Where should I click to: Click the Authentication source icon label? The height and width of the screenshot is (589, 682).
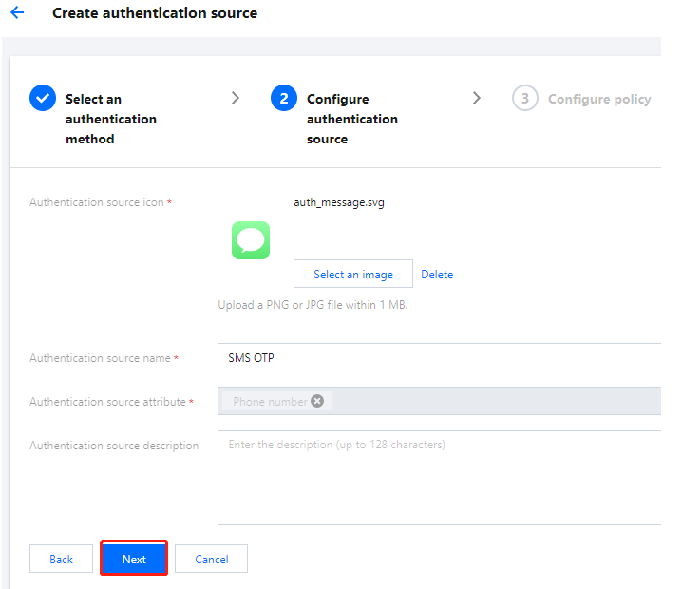pyautogui.click(x=97, y=202)
